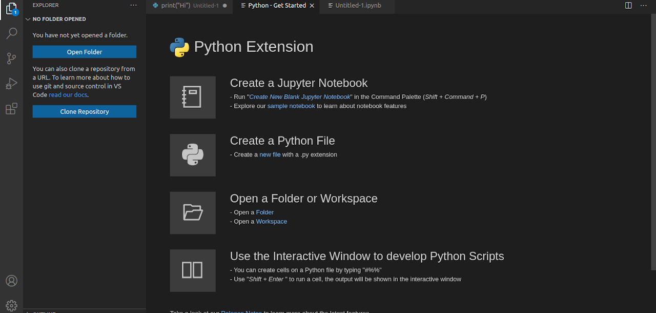Screen dimensions: 656x313
Task: Split the editor to the right
Action: [628, 5]
